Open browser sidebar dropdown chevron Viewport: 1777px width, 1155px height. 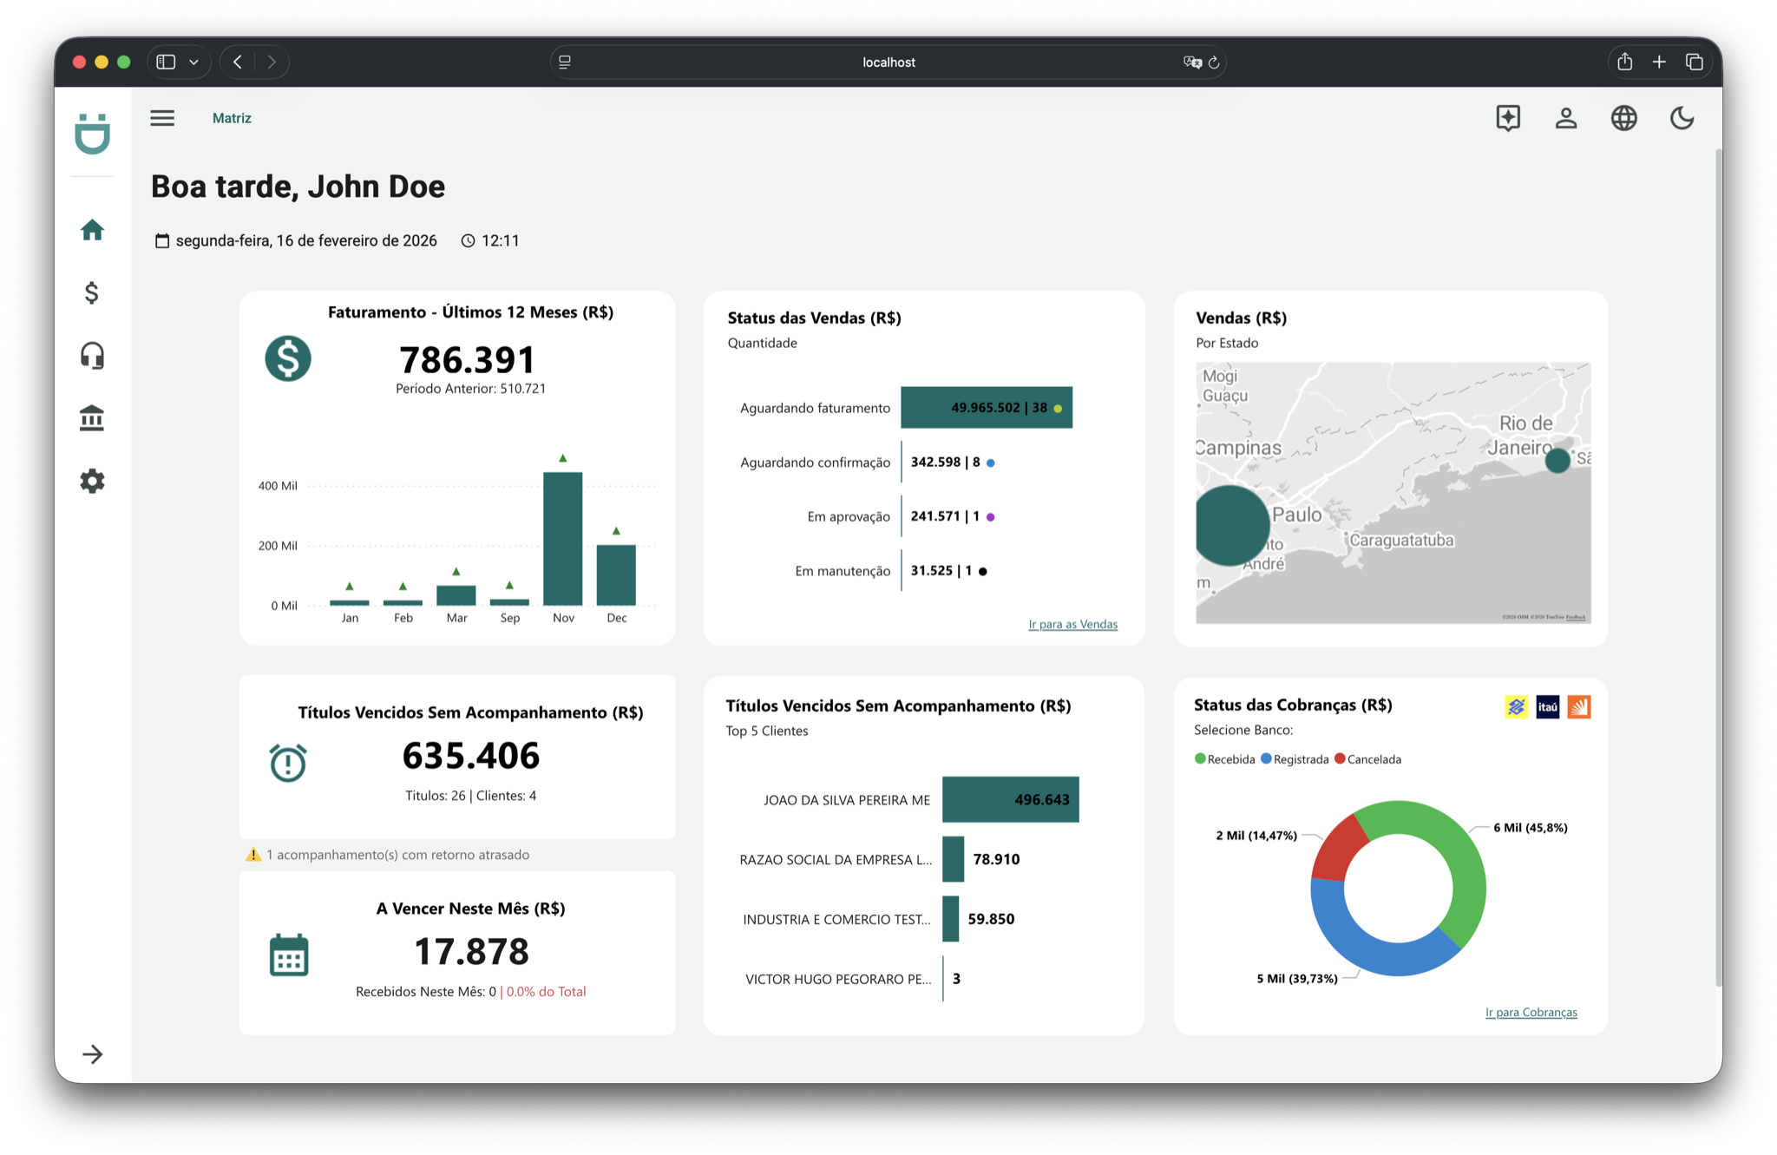(x=193, y=62)
